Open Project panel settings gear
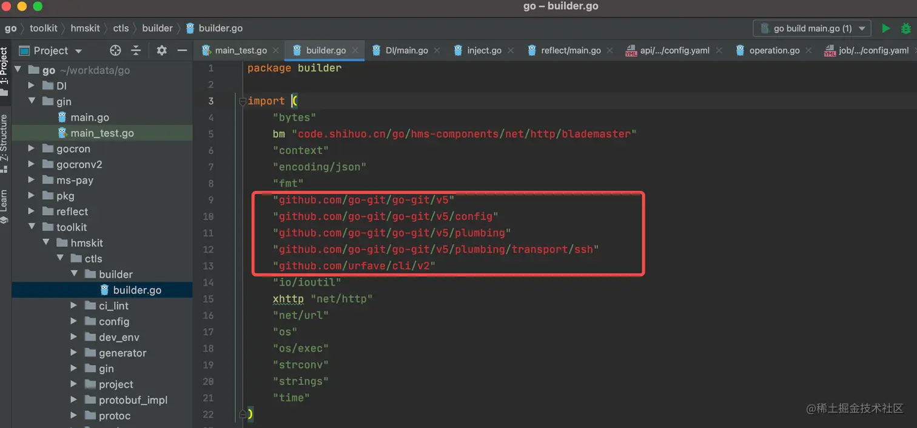The height and width of the screenshot is (428, 917). point(161,50)
